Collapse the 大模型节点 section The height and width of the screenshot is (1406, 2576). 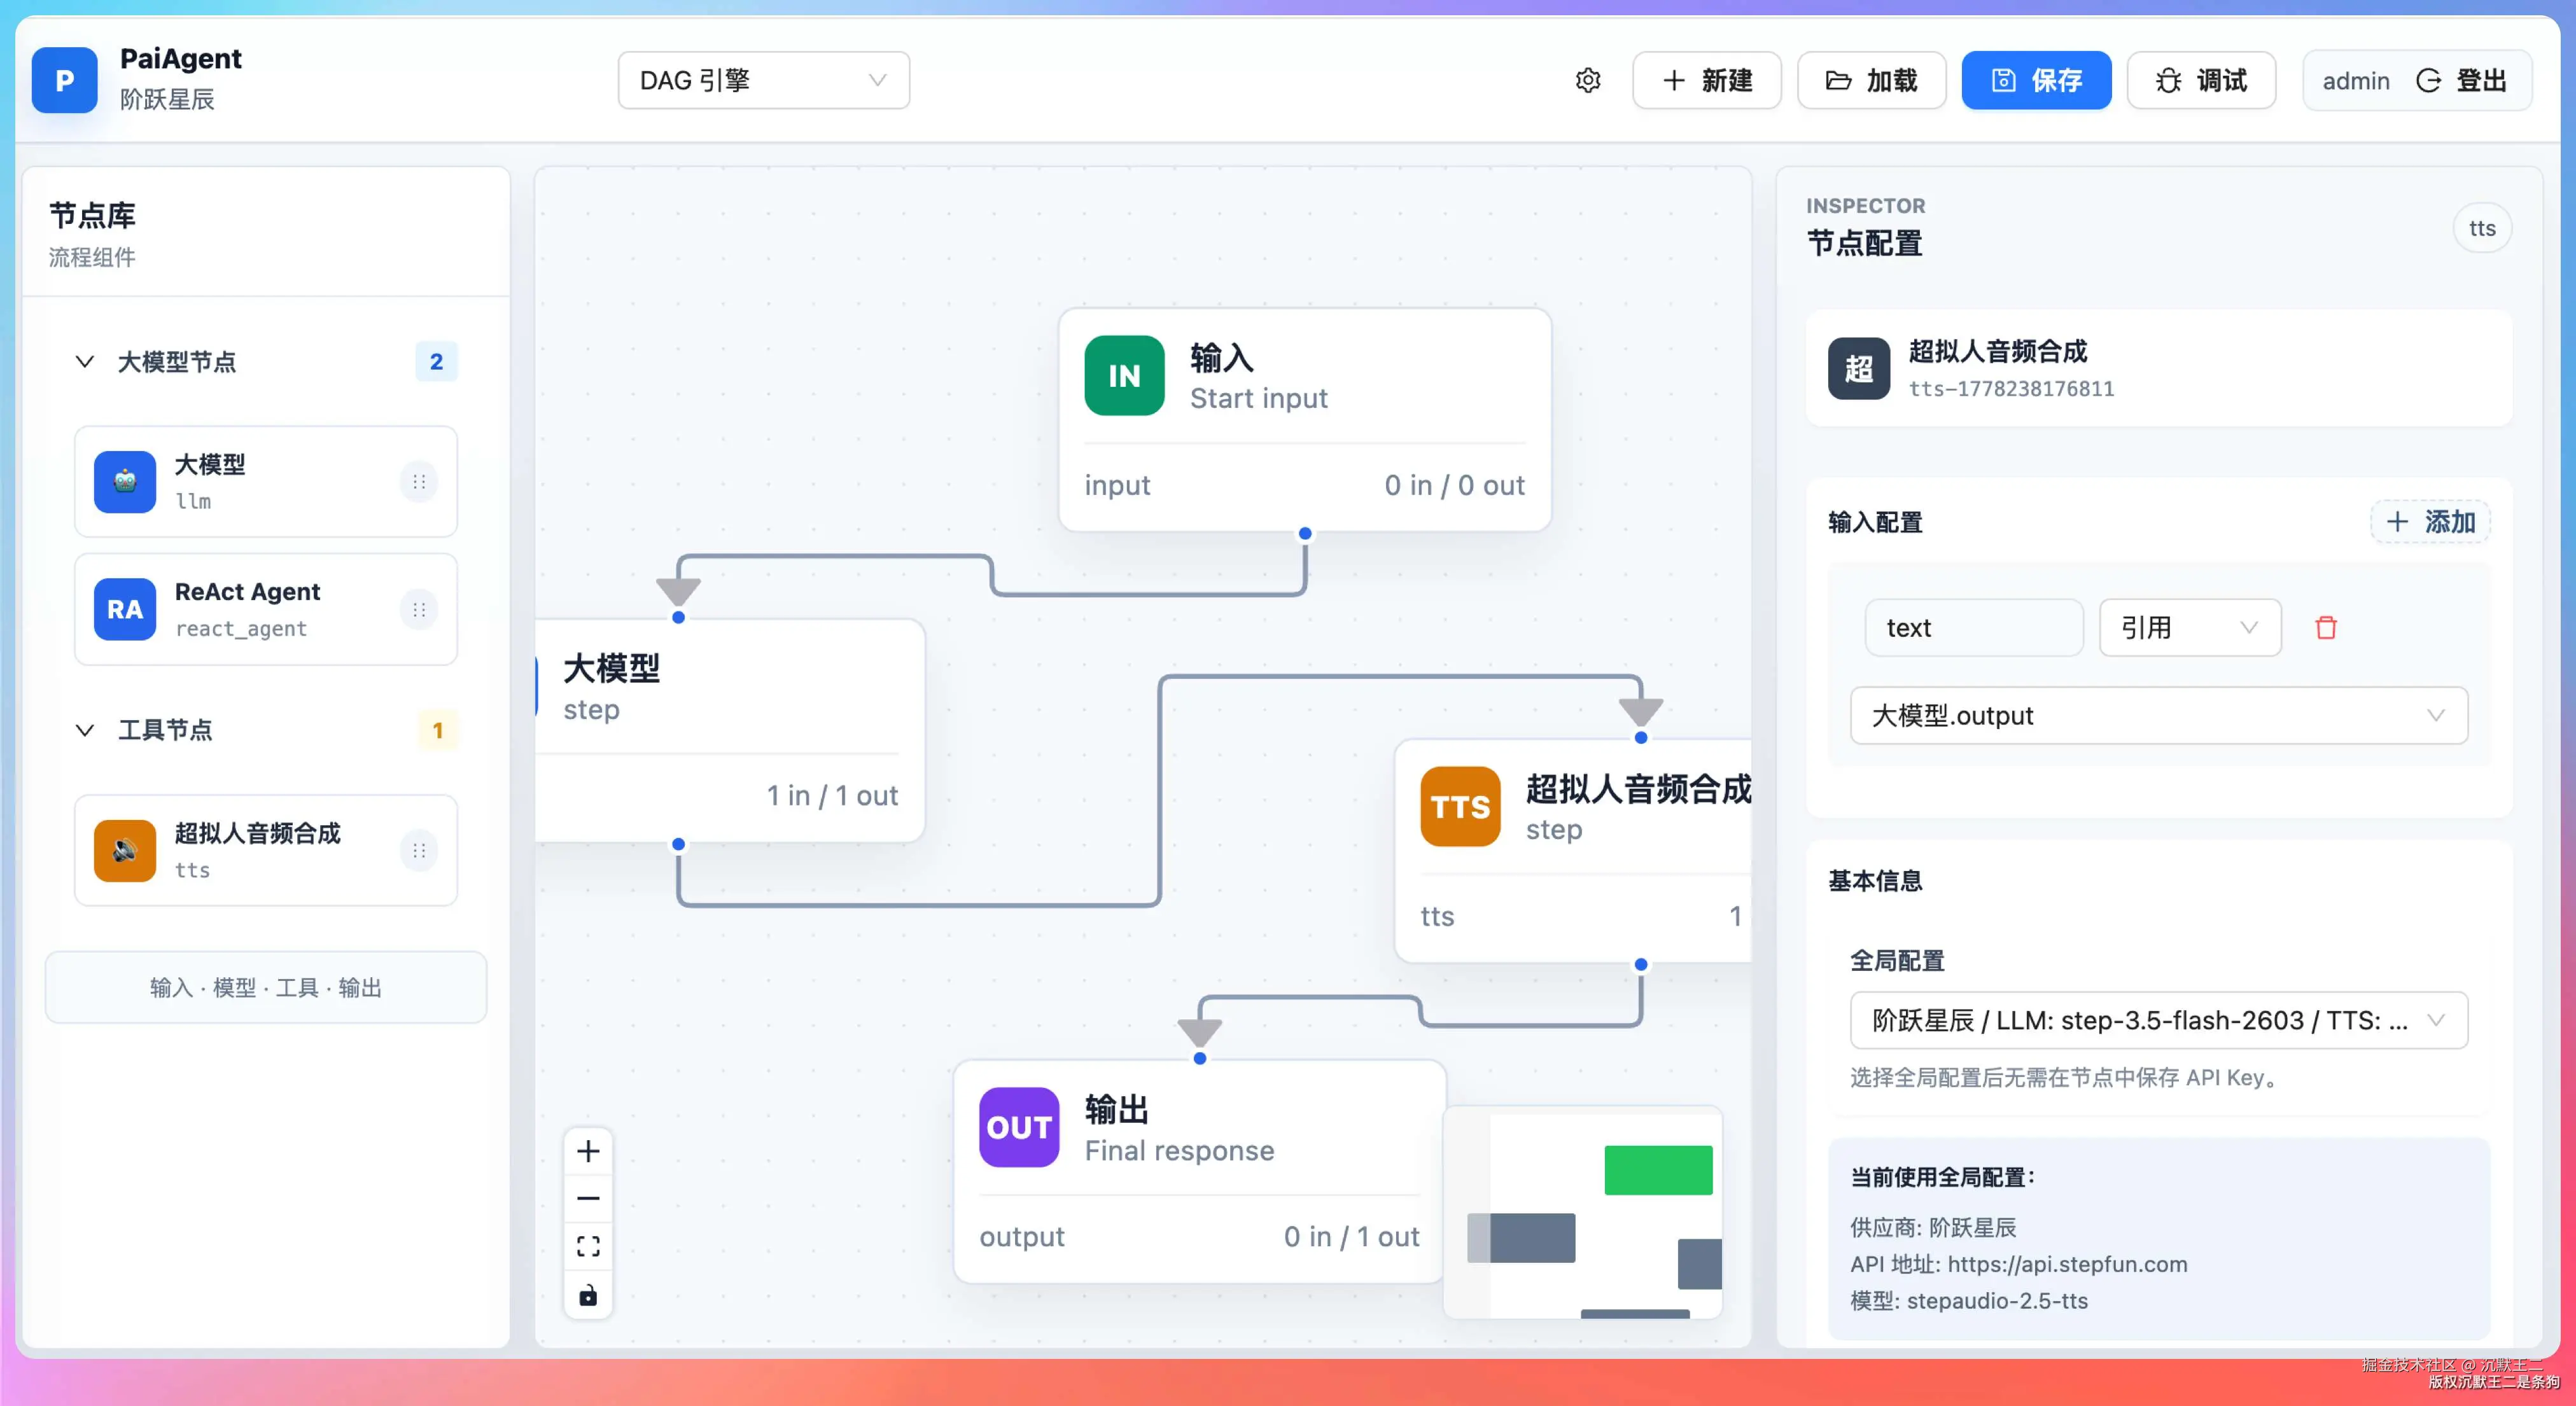tap(85, 361)
